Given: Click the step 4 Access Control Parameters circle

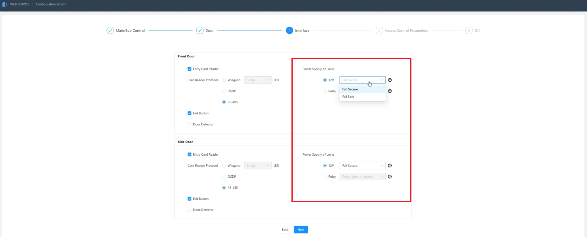Looking at the screenshot, I should pos(379,31).
